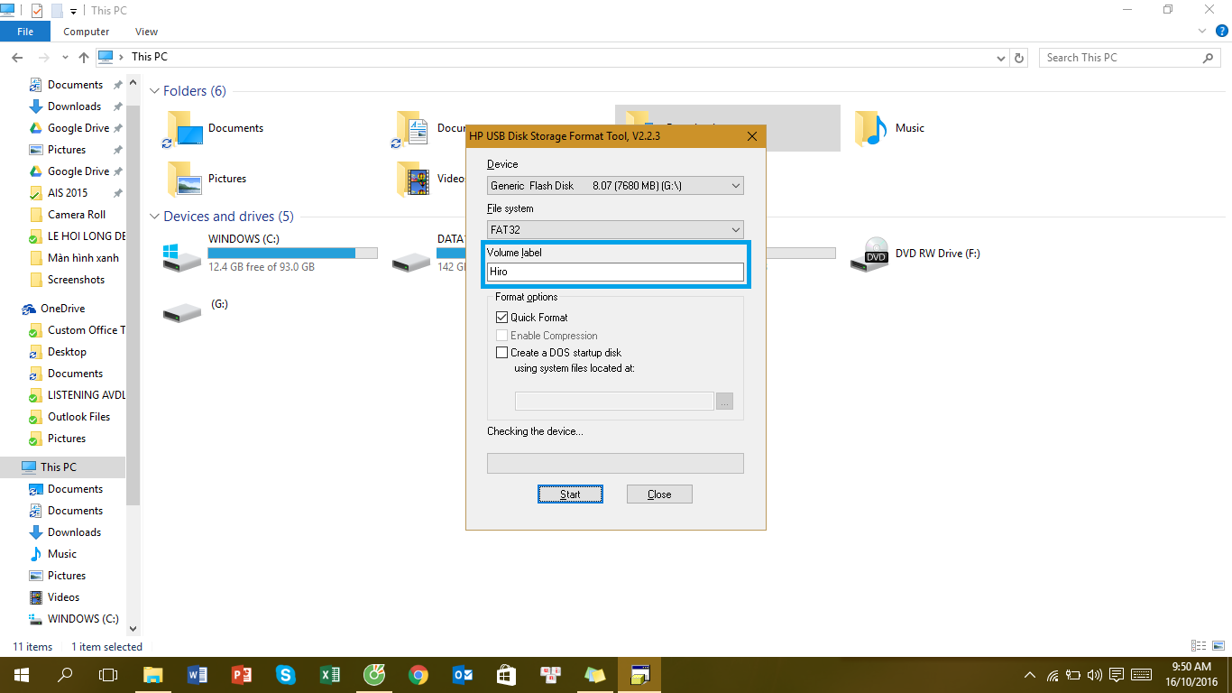Open Google Chrome from the taskbar

[418, 674]
